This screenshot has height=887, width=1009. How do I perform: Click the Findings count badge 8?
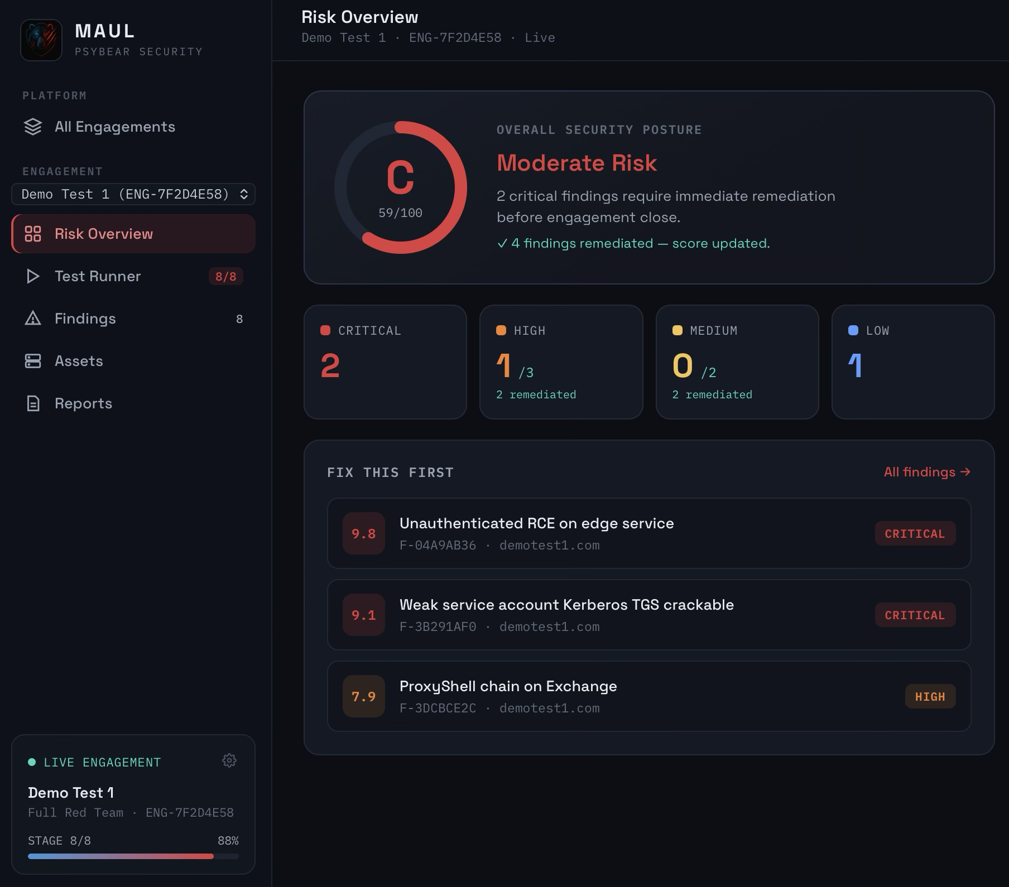(x=239, y=319)
